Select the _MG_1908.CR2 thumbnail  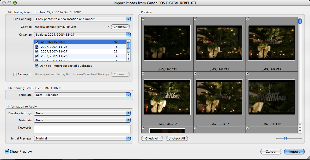click(x=271, y=43)
